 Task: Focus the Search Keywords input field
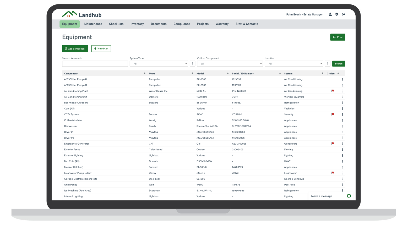pyautogui.click(x=95, y=64)
